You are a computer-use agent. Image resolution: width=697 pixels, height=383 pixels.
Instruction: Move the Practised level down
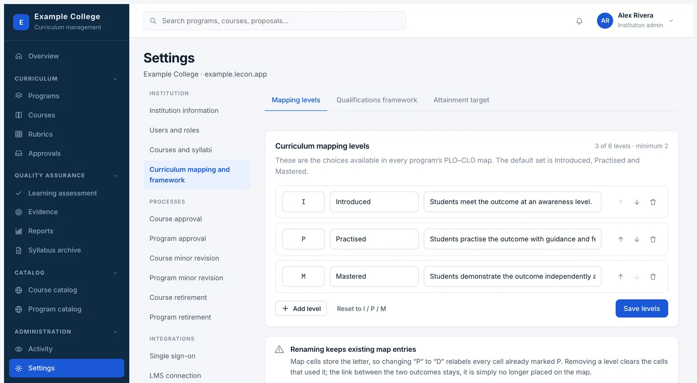(x=637, y=239)
